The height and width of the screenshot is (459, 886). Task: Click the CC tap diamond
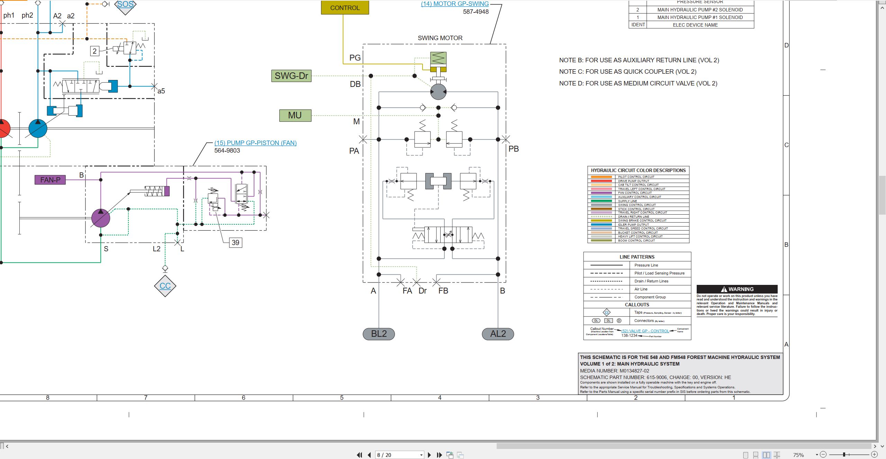(x=165, y=286)
